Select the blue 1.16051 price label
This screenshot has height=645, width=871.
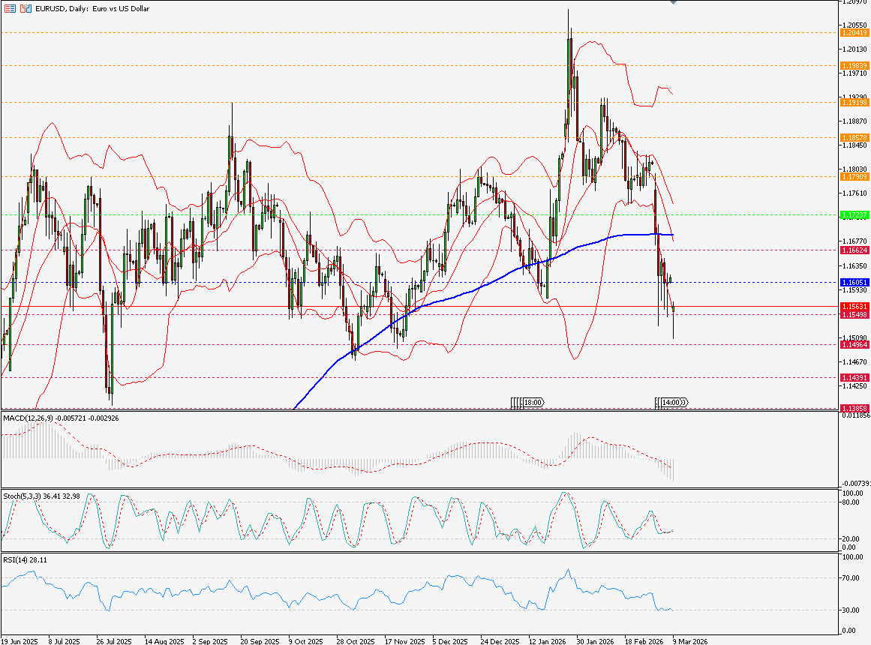click(854, 282)
